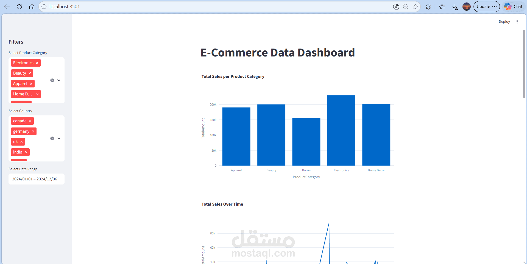Click the home icon

[32, 7]
